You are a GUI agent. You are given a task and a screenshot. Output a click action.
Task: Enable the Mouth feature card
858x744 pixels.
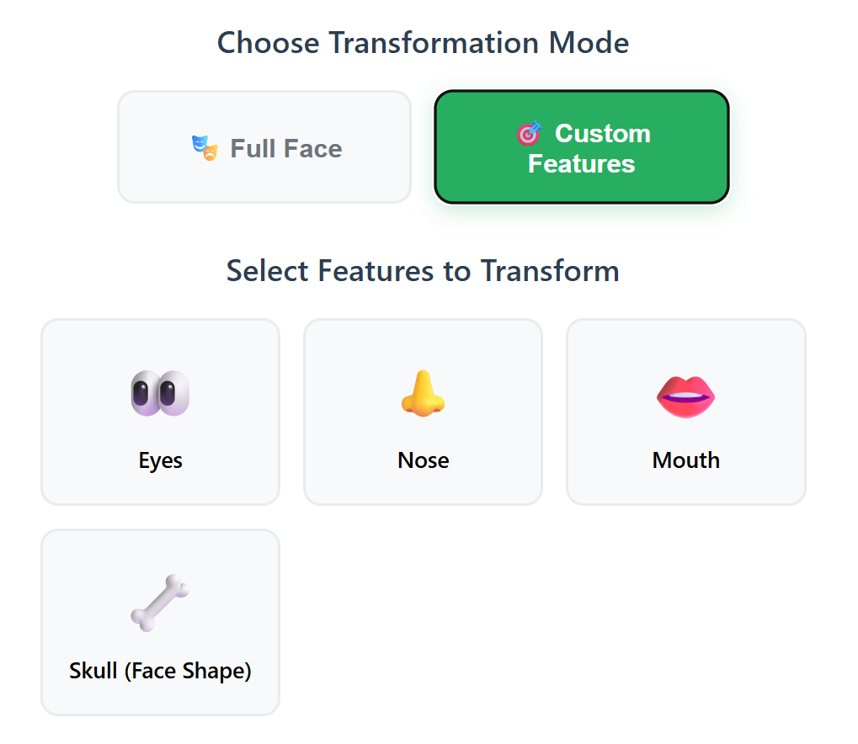686,412
